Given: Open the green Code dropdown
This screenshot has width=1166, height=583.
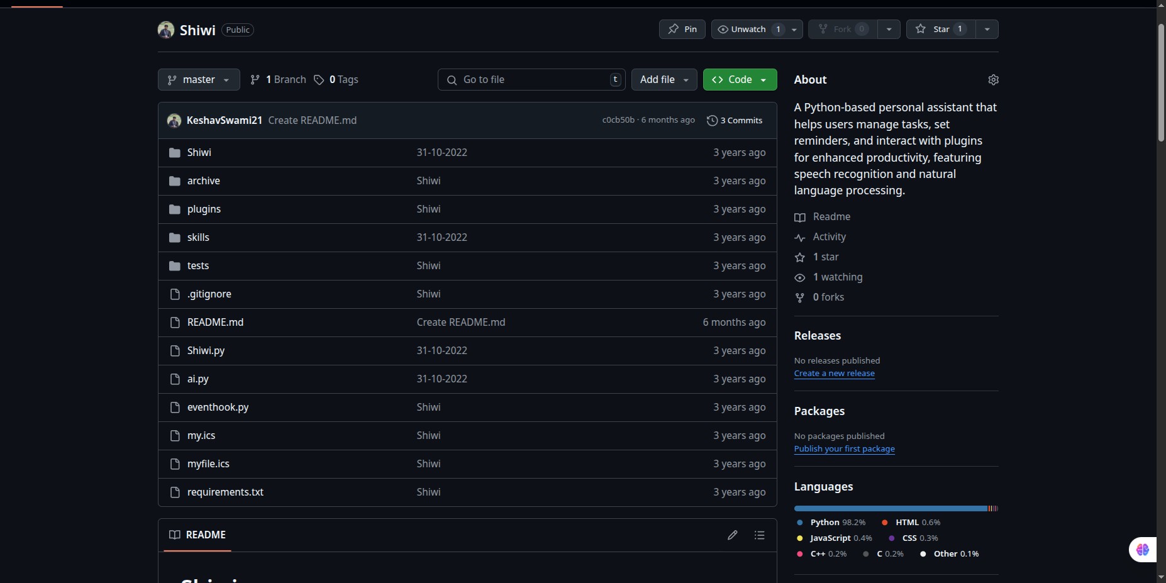Looking at the screenshot, I should [x=740, y=79].
